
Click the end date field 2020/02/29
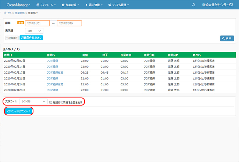click(69, 23)
